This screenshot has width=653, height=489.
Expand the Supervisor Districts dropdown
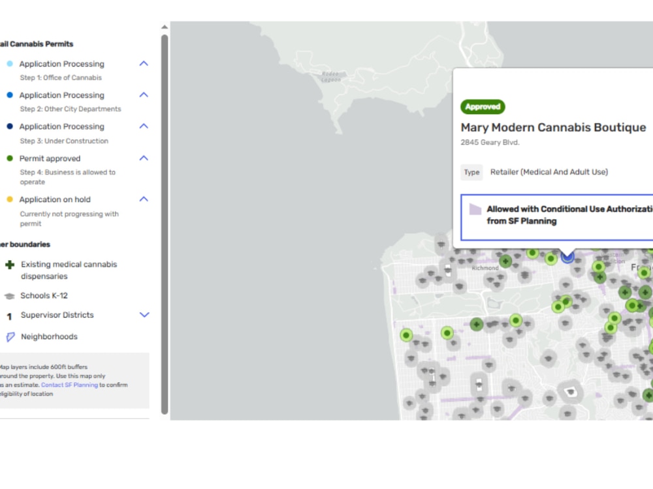(143, 315)
